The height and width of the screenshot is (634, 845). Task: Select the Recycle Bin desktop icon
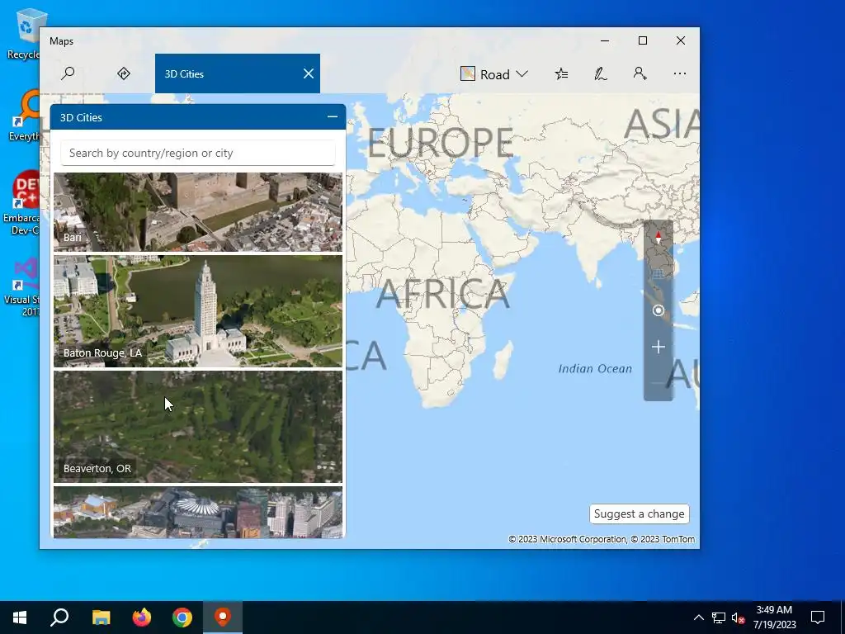(22, 33)
